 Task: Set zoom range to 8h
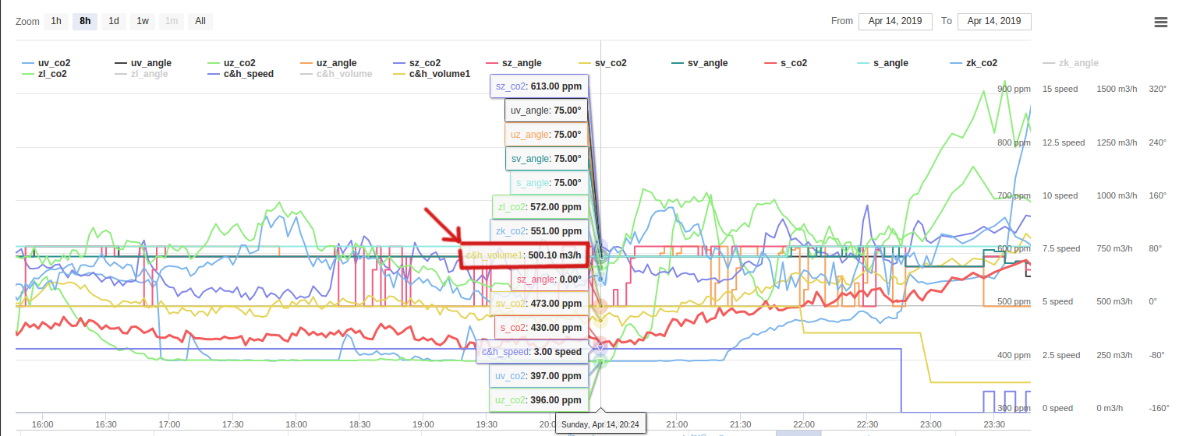pyautogui.click(x=85, y=21)
